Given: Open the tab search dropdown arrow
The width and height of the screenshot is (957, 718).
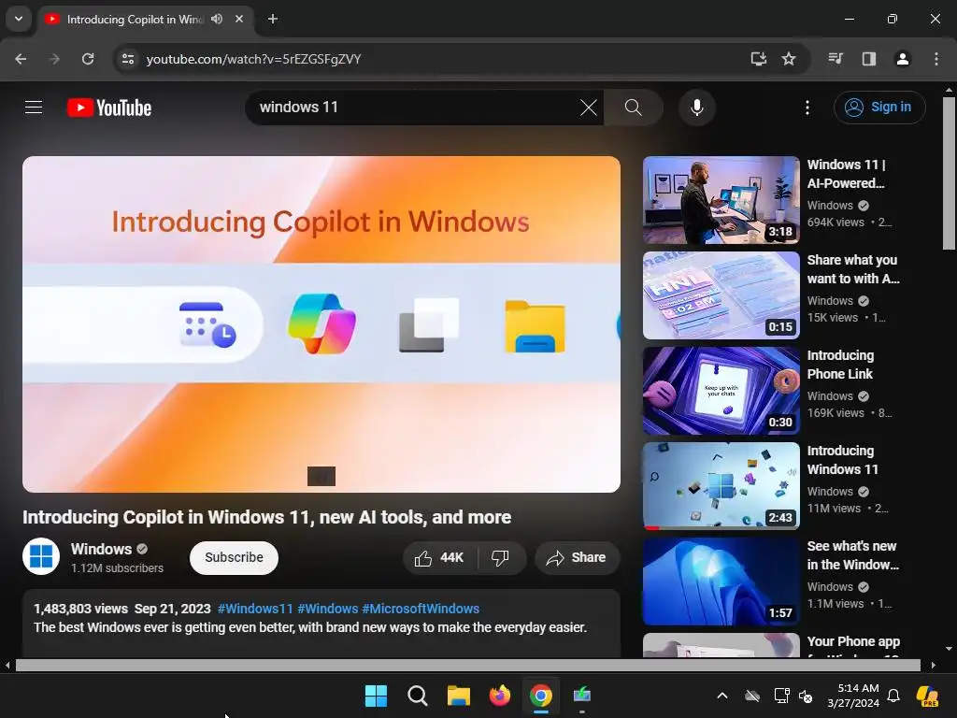Looking at the screenshot, I should tap(19, 19).
